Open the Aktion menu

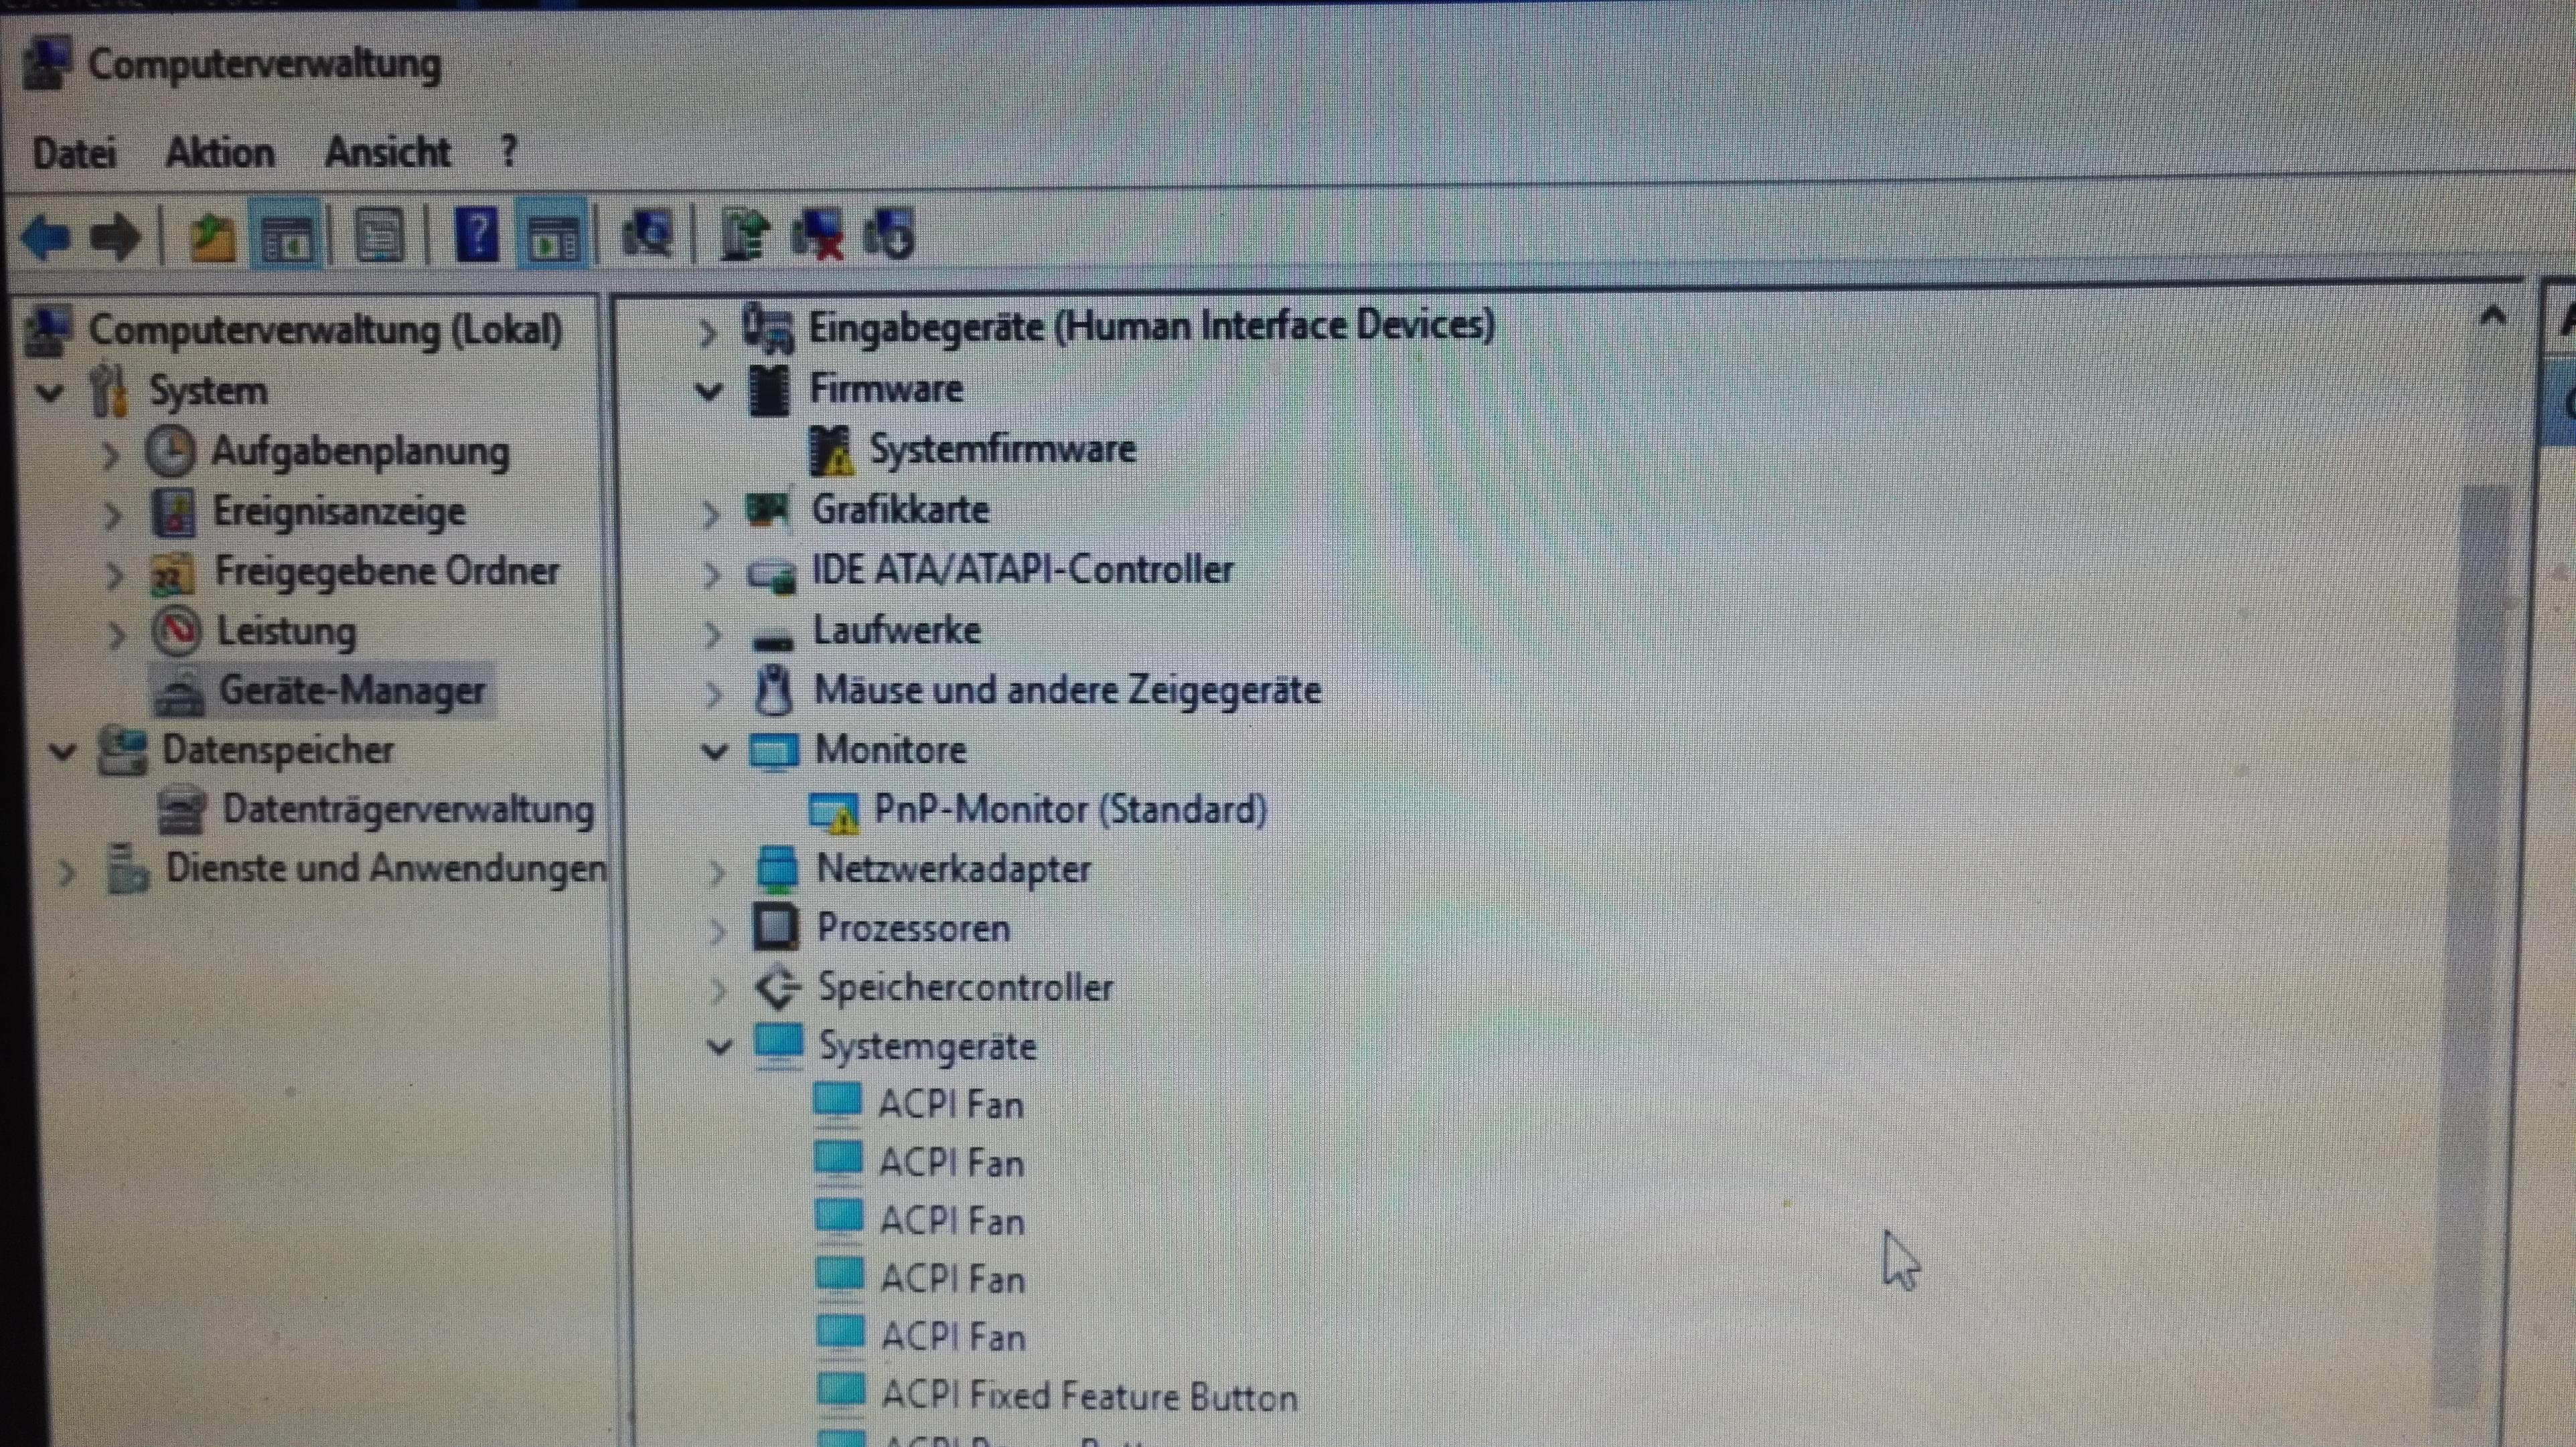219,153
